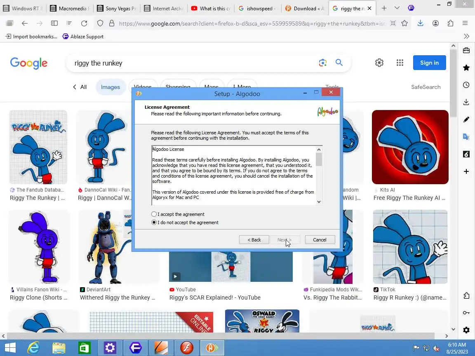Open the Kits AI Riggy image thumbnail
475x356 pixels.
[410, 147]
